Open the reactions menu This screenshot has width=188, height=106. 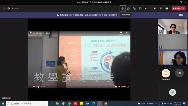pyautogui.click(x=134, y=9)
